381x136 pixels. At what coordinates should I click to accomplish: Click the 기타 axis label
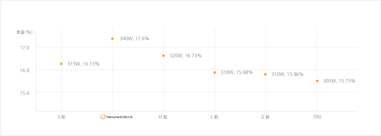tap(317, 117)
